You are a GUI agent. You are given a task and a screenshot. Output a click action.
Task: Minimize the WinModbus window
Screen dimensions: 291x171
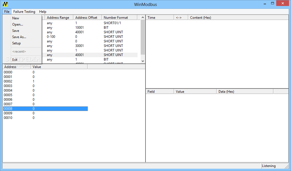(x=265, y=3)
